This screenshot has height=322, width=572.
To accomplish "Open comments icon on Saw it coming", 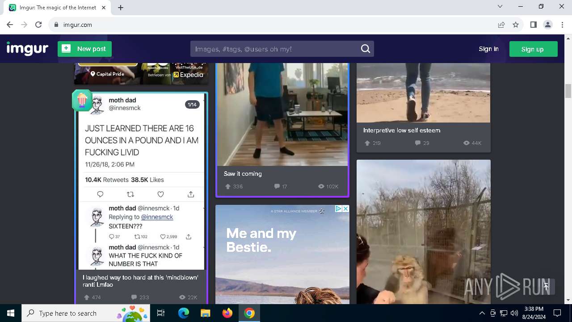I will [277, 186].
